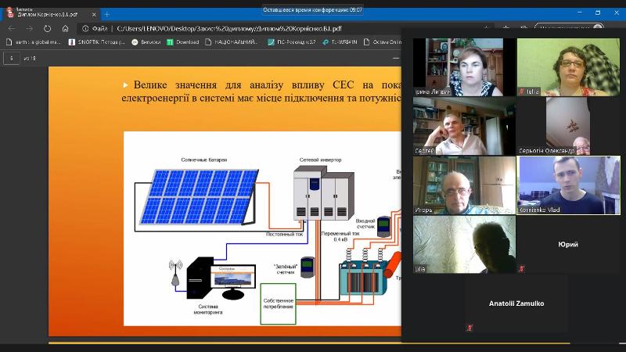Open a new browser tab
Screen dimensions: 626x352
(x=106, y=14)
